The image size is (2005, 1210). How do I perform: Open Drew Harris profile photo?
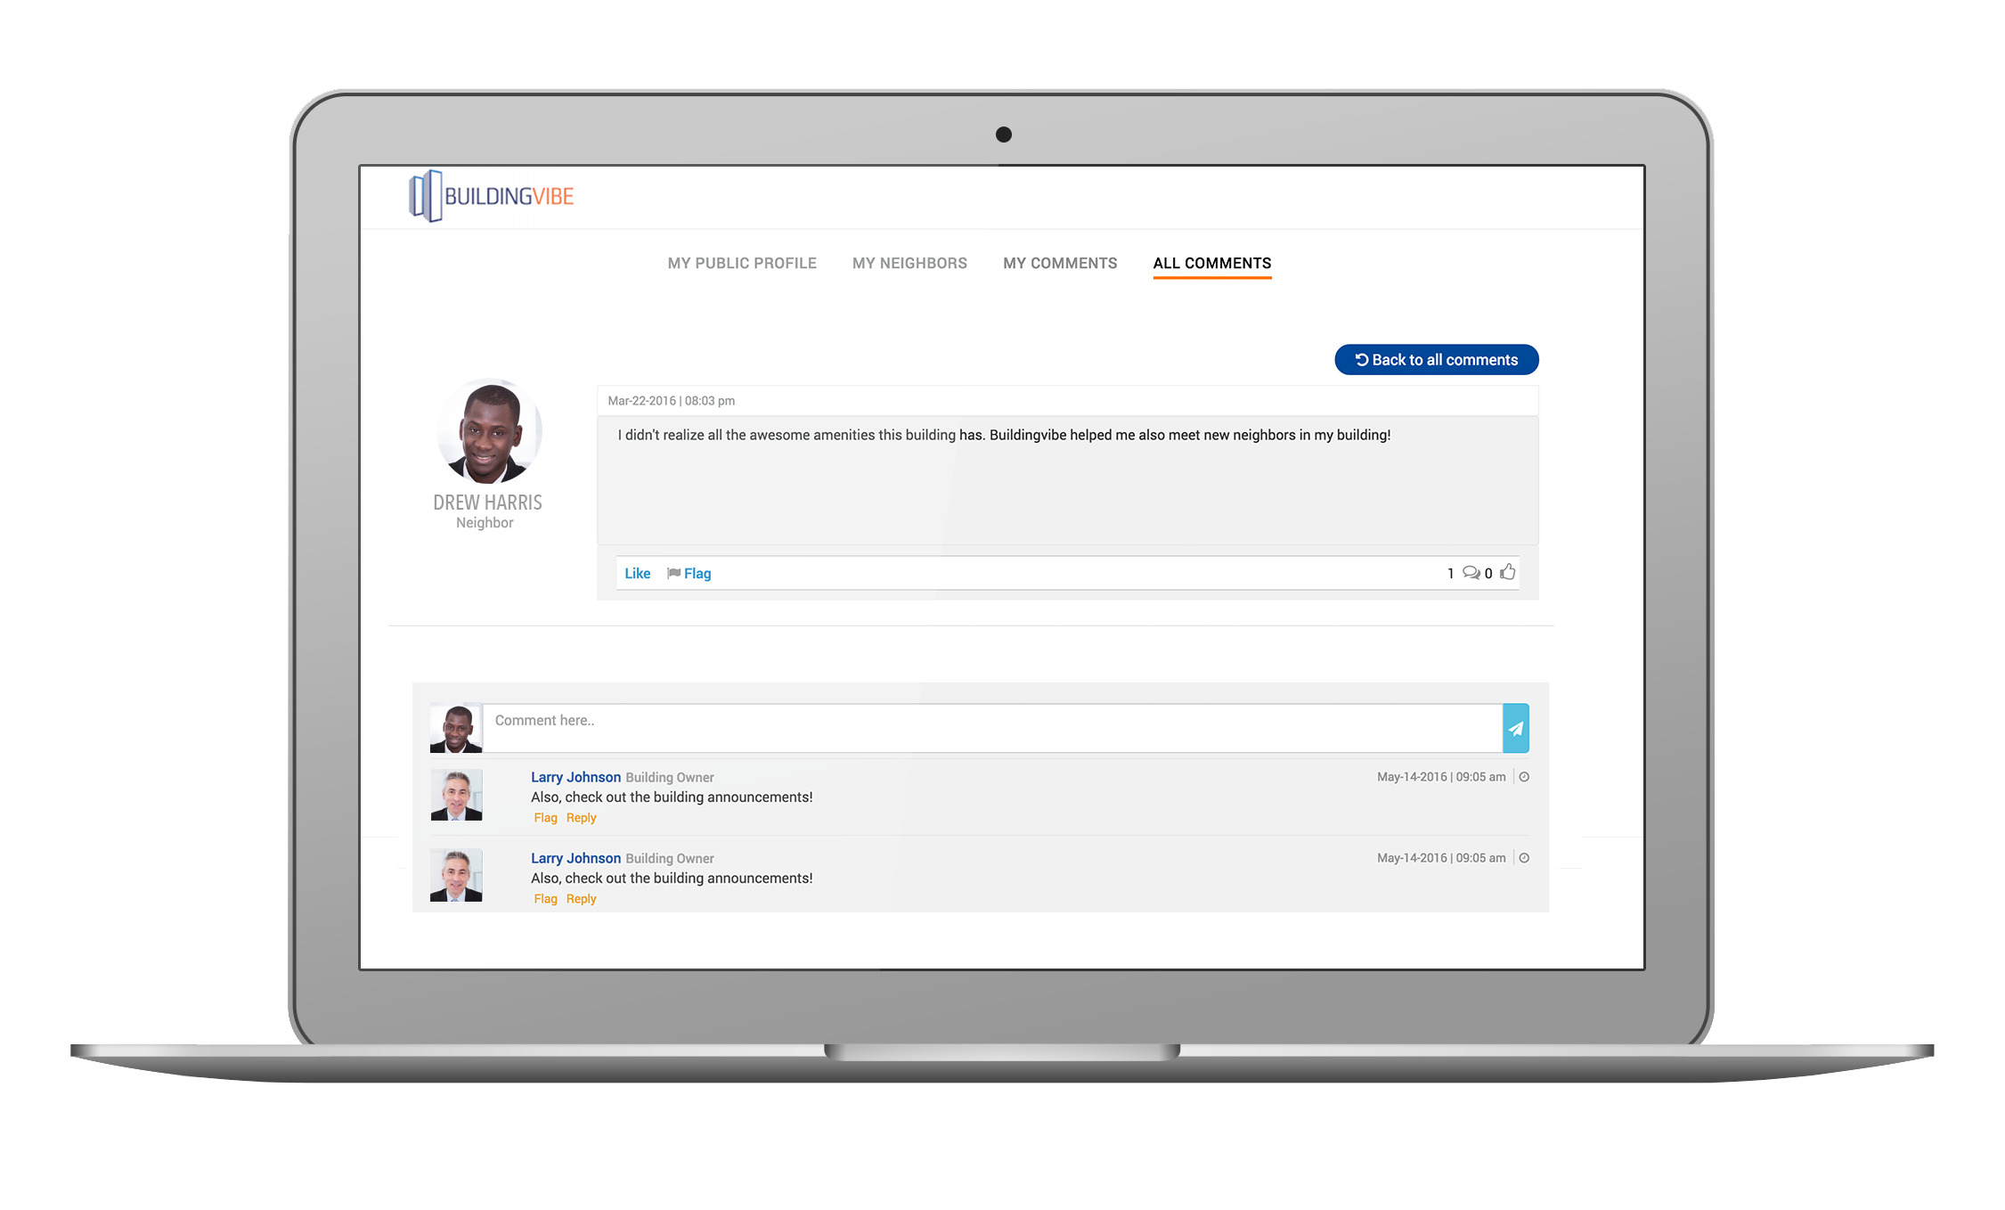489,432
